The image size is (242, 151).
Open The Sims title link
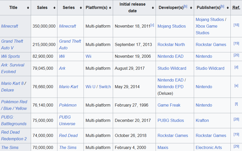[10, 147]
